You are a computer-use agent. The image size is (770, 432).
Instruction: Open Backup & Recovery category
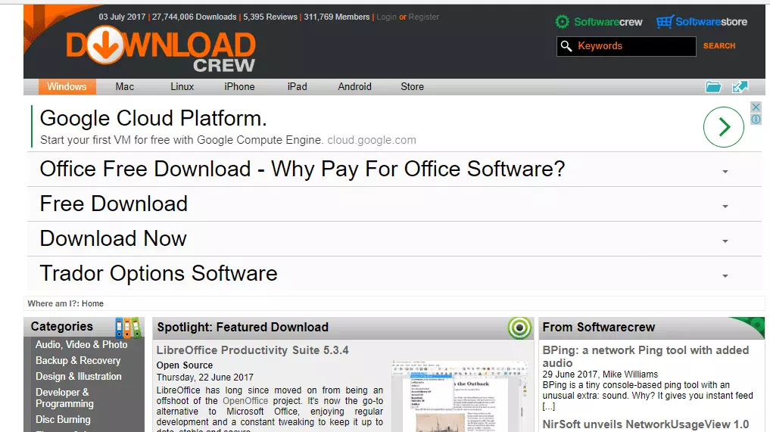78,360
